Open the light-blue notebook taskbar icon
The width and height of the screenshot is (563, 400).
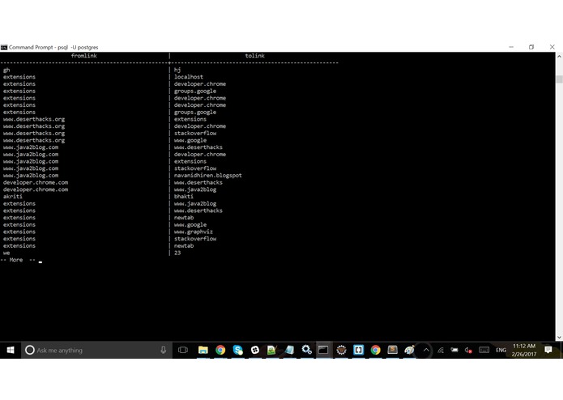point(289,350)
